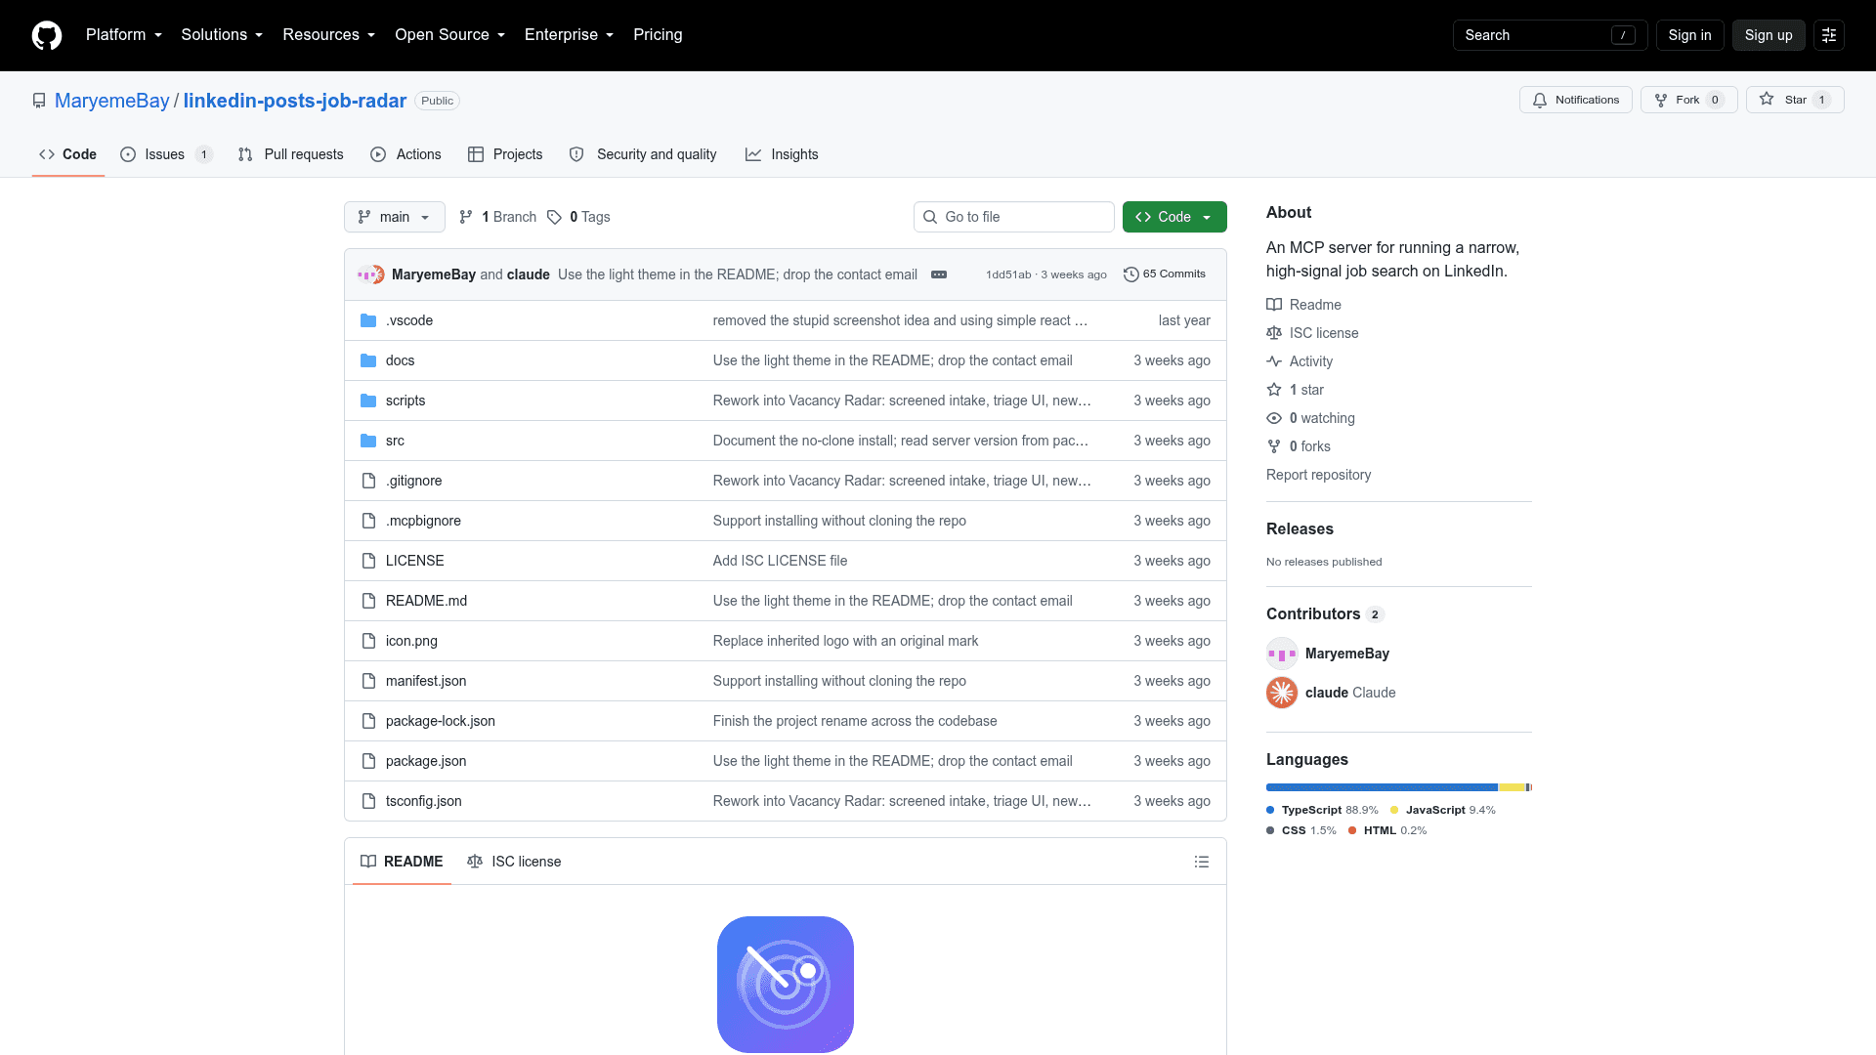Click the star icon beside 1 star
Screen dimensions: 1876x1055
coord(1274,390)
